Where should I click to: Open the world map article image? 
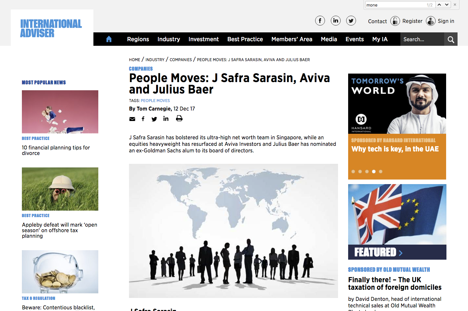point(234,231)
